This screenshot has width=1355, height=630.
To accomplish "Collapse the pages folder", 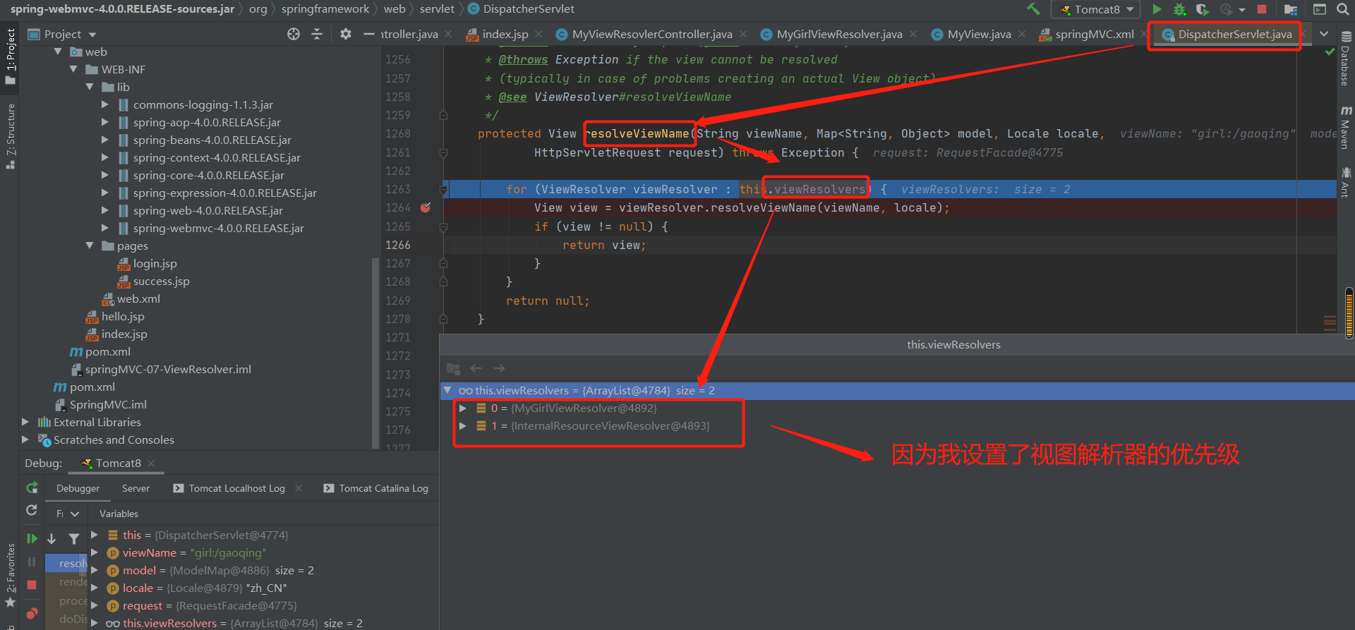I will [90, 246].
